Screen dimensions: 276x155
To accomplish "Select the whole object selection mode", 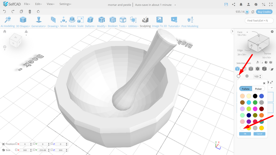I will (x=237, y=69).
